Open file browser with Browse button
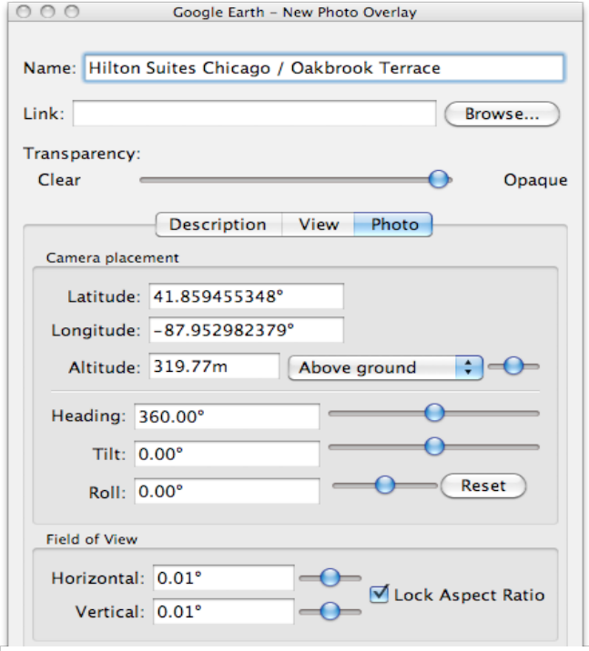Viewport: 589px width, 651px height. point(503,114)
